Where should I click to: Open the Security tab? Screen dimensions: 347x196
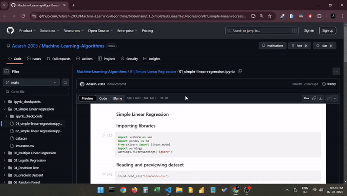tap(129, 59)
